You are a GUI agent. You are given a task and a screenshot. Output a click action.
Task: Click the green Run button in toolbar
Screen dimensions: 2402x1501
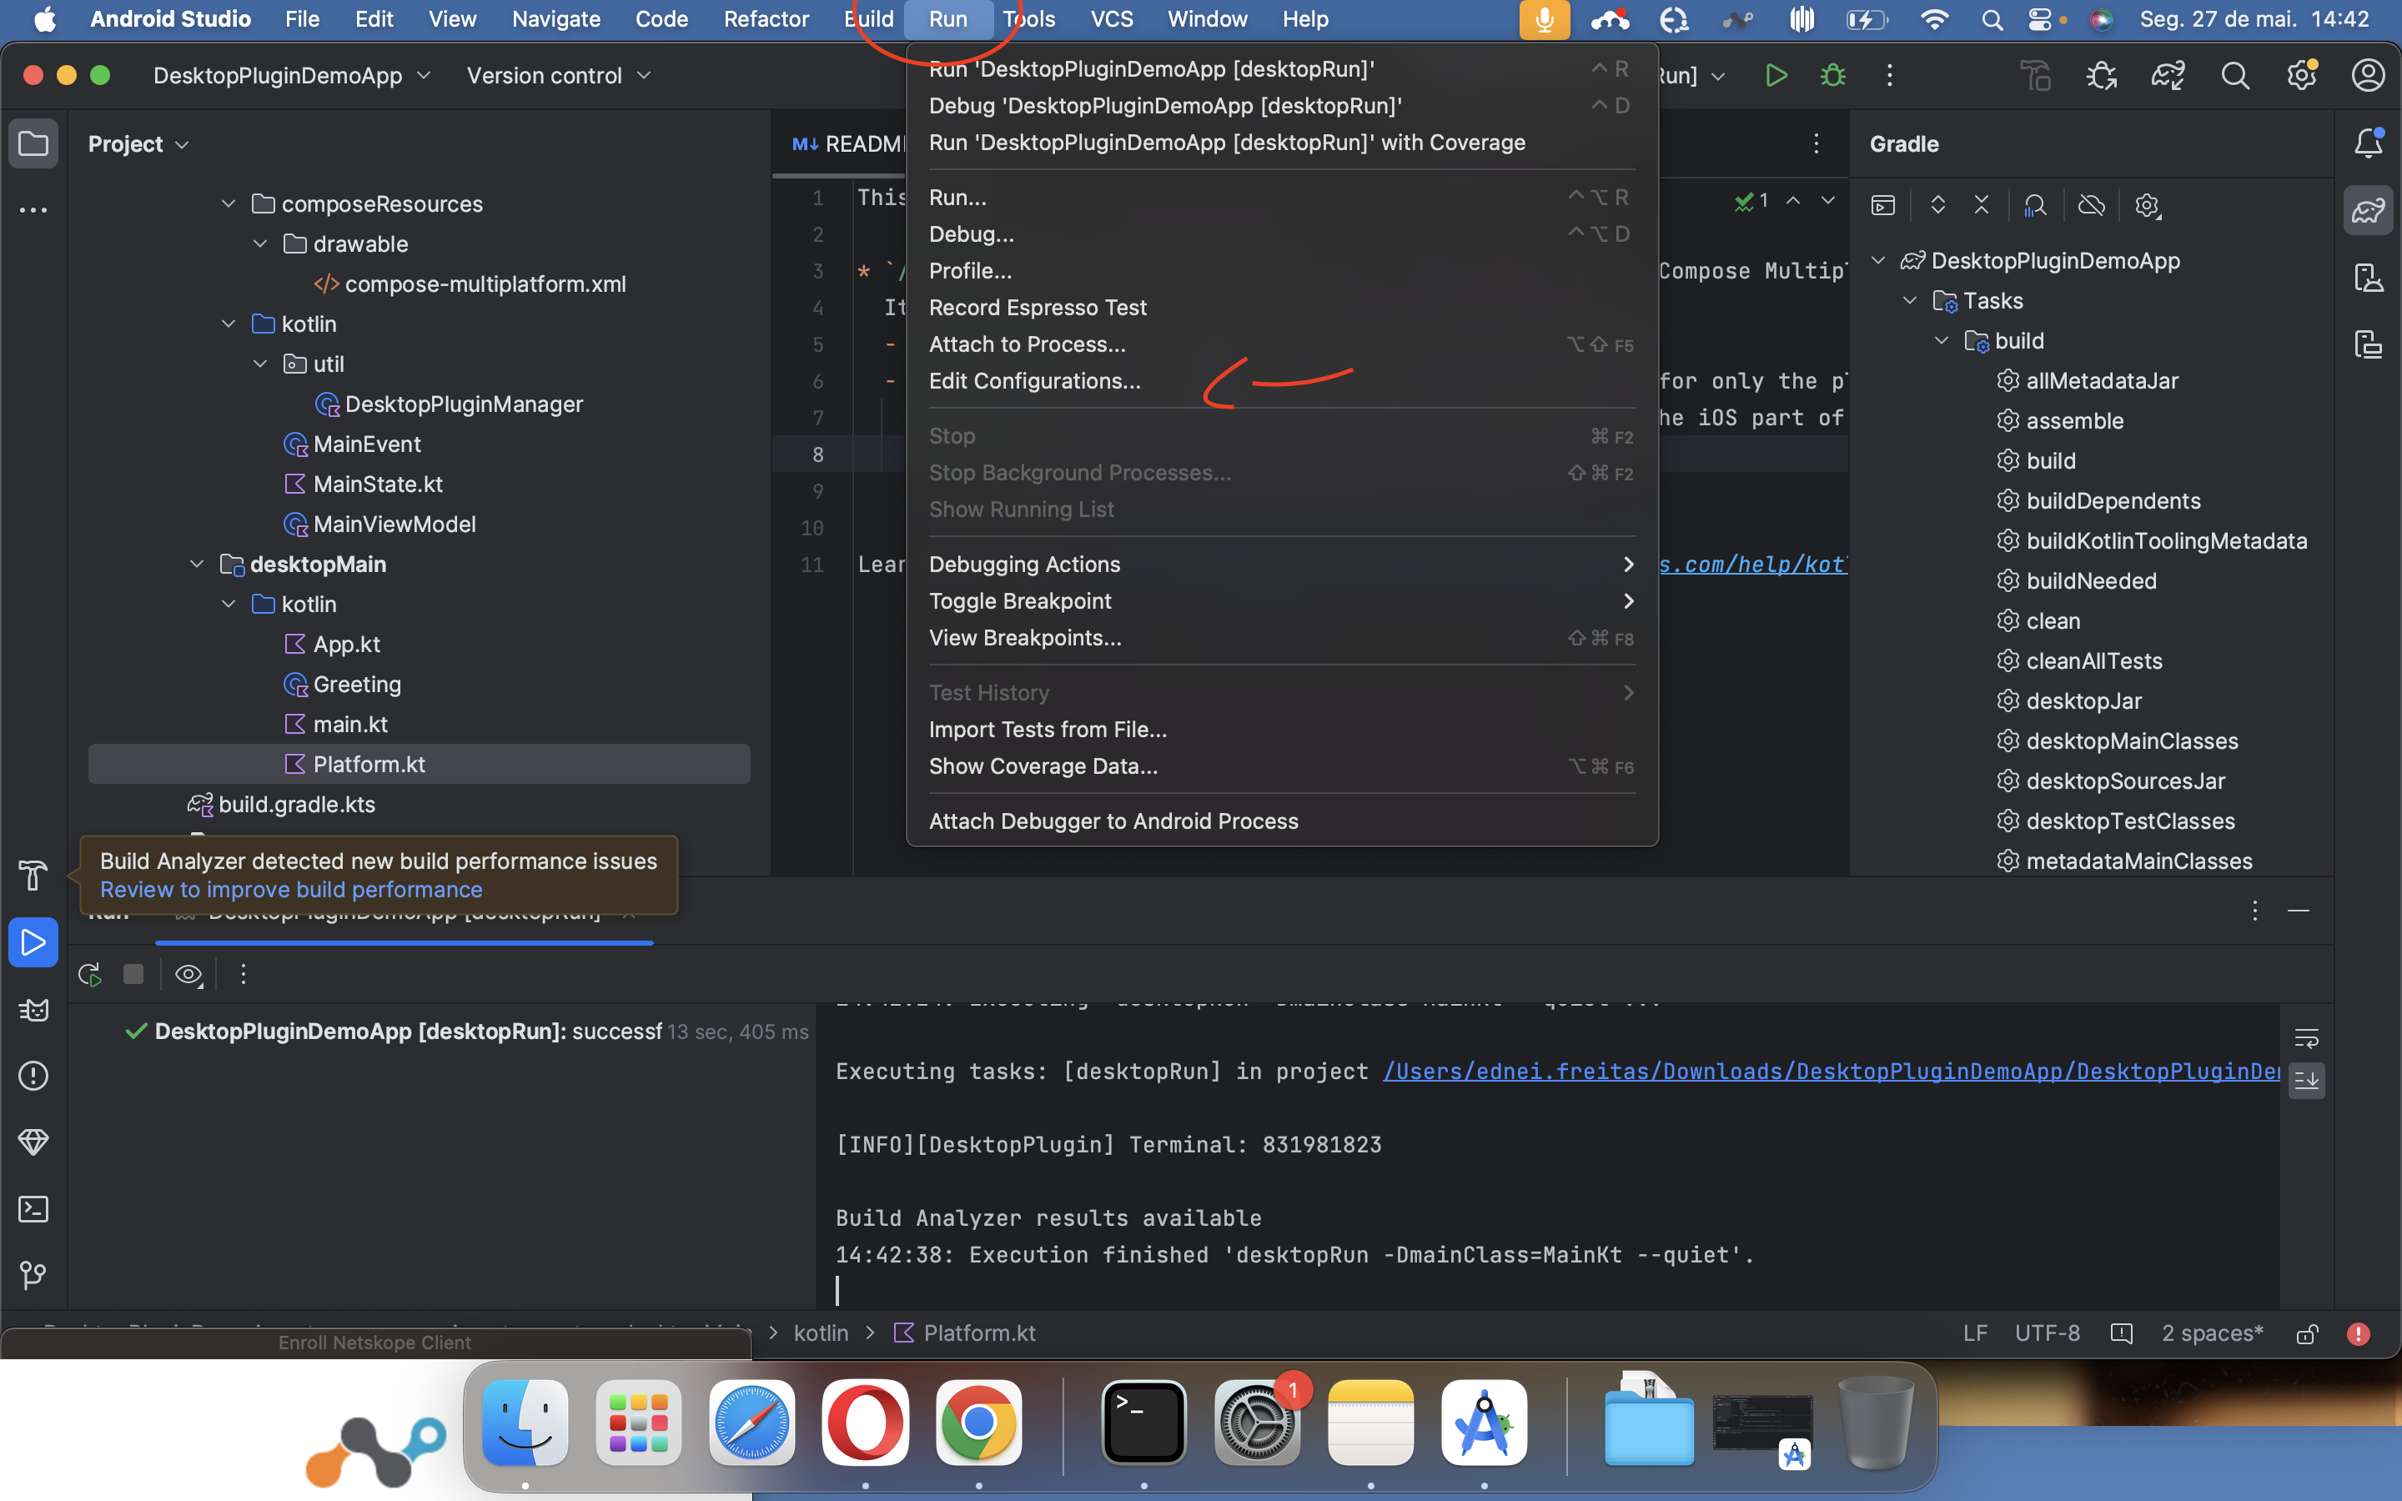click(x=1776, y=75)
